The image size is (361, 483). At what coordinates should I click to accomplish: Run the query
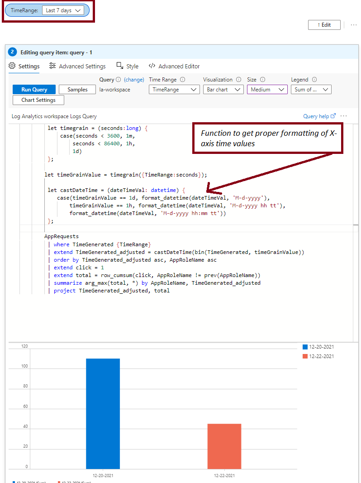coord(34,90)
